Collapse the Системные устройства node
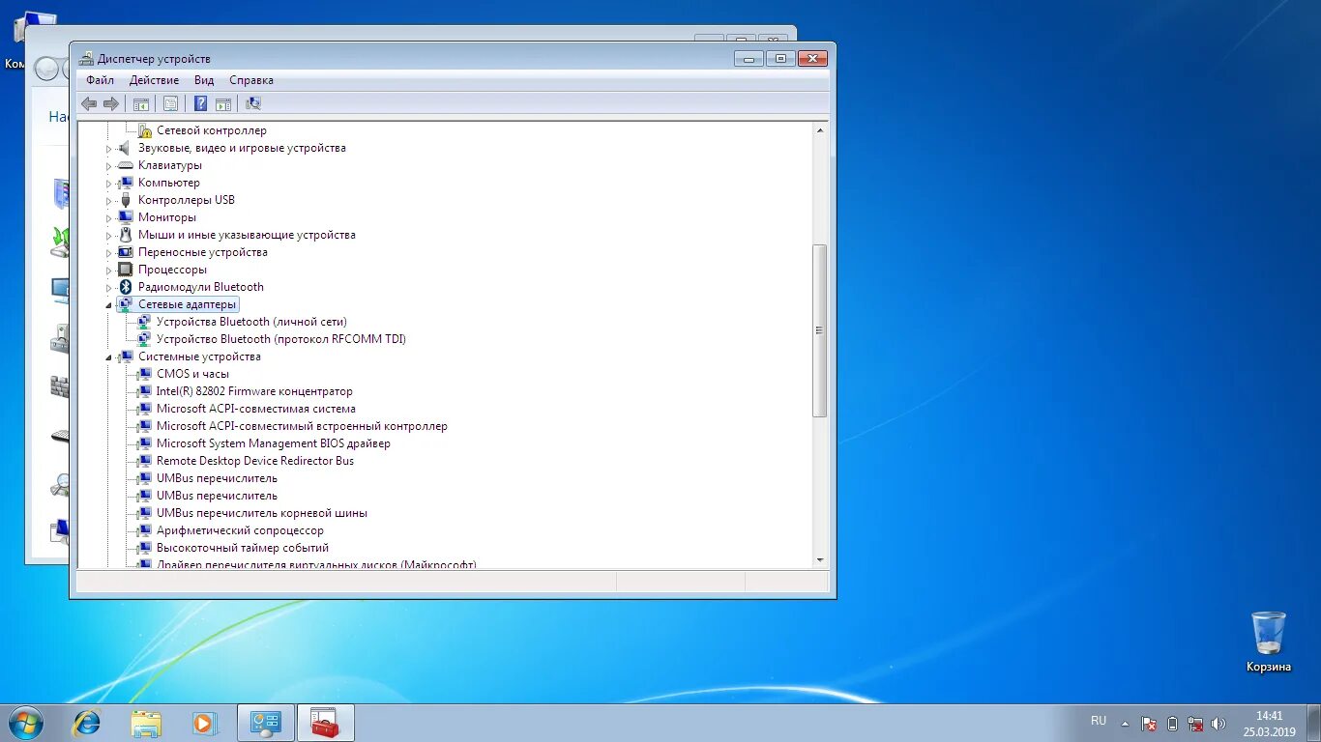This screenshot has width=1321, height=742. click(109, 357)
